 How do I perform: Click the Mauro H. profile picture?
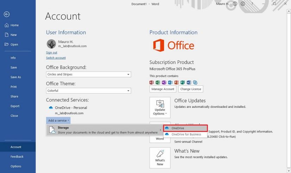51,44
